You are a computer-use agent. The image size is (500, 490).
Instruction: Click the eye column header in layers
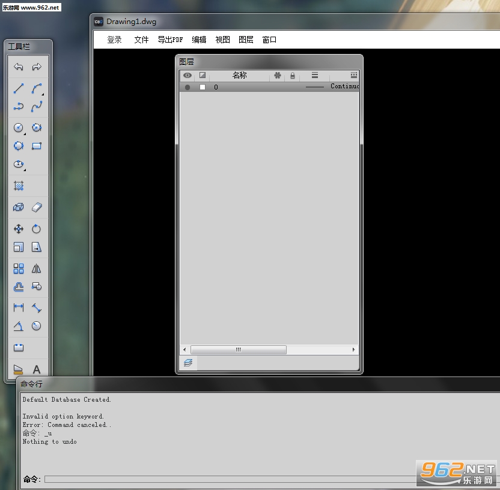tap(187, 76)
